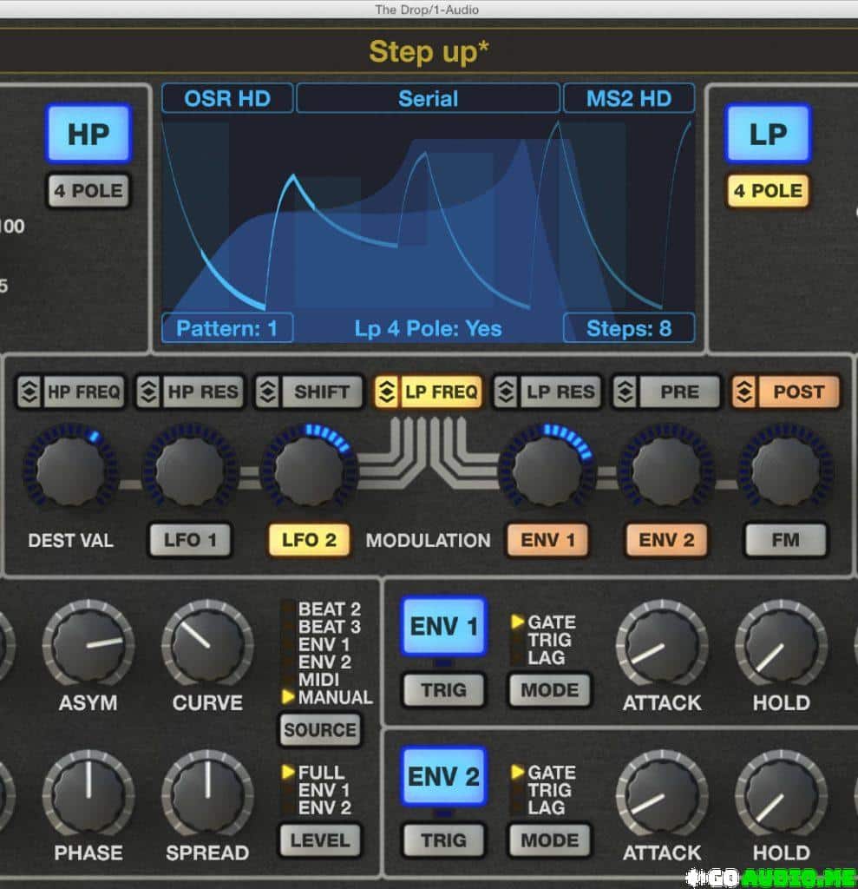
Task: Activate the LFO 1 modulation source
Action: pos(190,540)
